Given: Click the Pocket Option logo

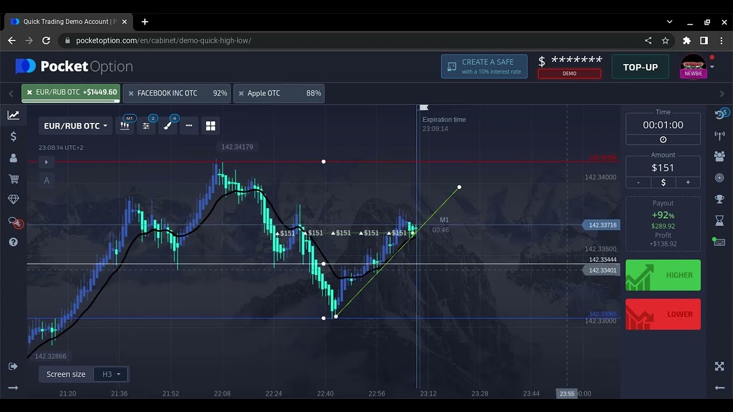Looking at the screenshot, I should point(74,66).
